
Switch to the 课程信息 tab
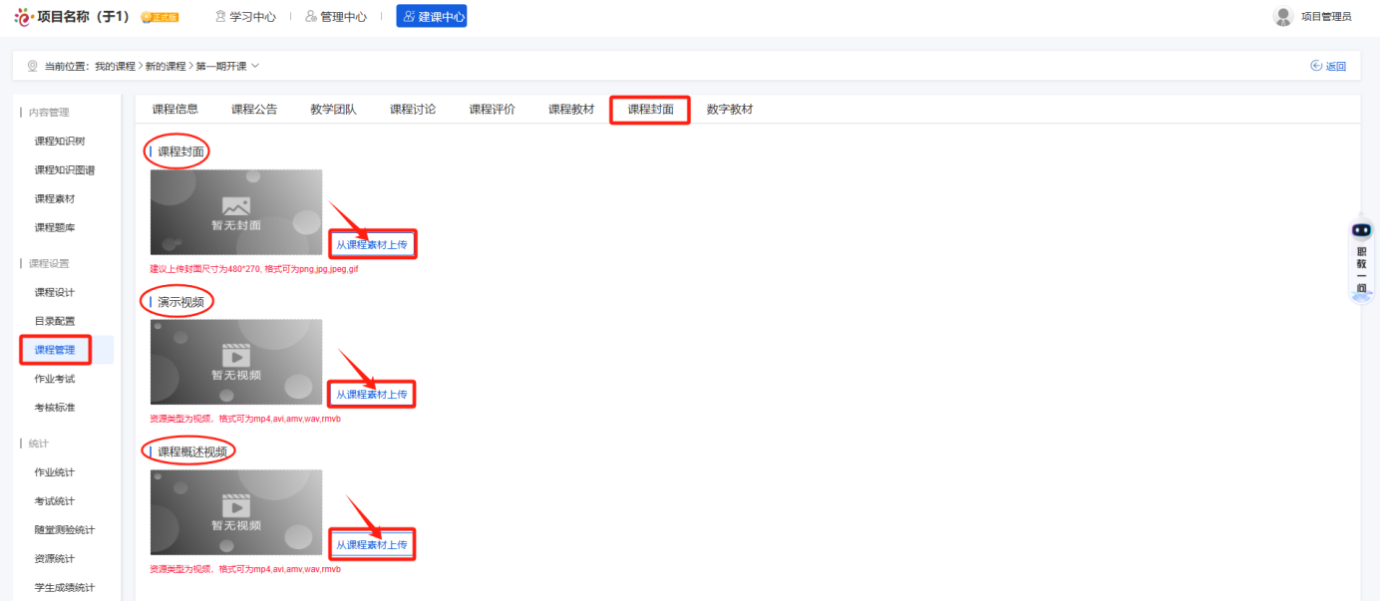pyautogui.click(x=174, y=110)
